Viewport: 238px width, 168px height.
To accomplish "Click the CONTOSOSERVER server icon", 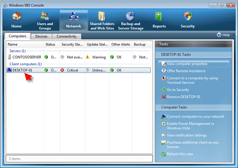I will (9, 57).
